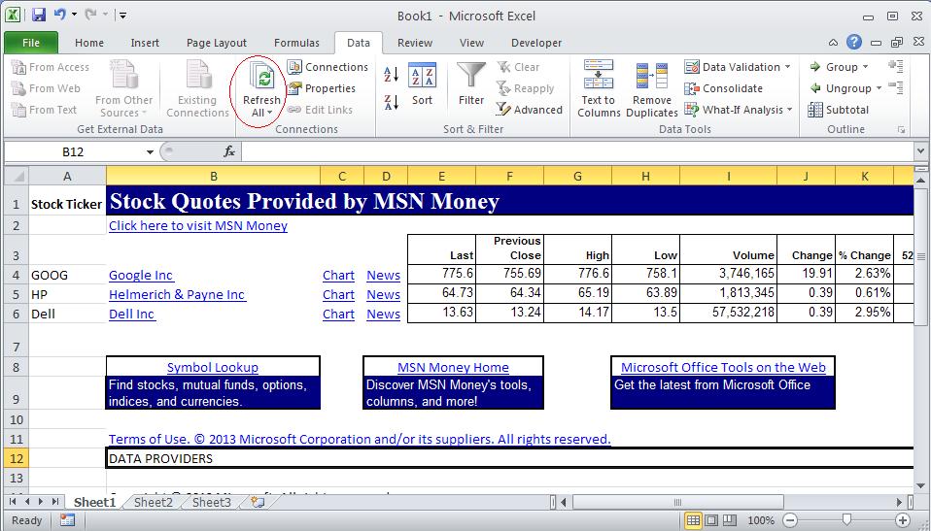Click here to visit MSN Money link
The width and height of the screenshot is (931, 531).
198,225
